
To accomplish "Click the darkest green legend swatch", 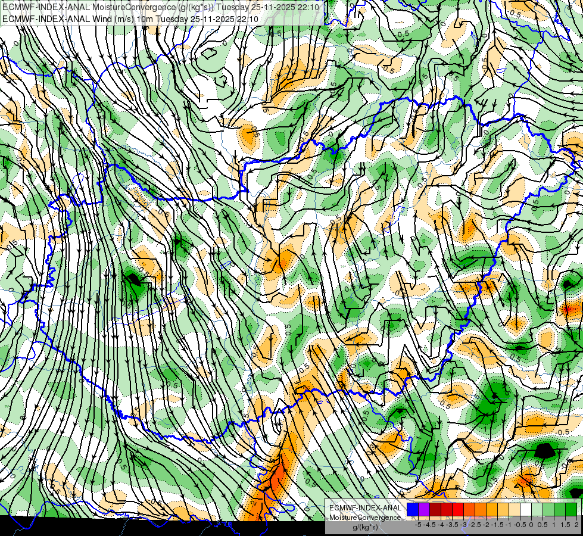I will pos(571,509).
